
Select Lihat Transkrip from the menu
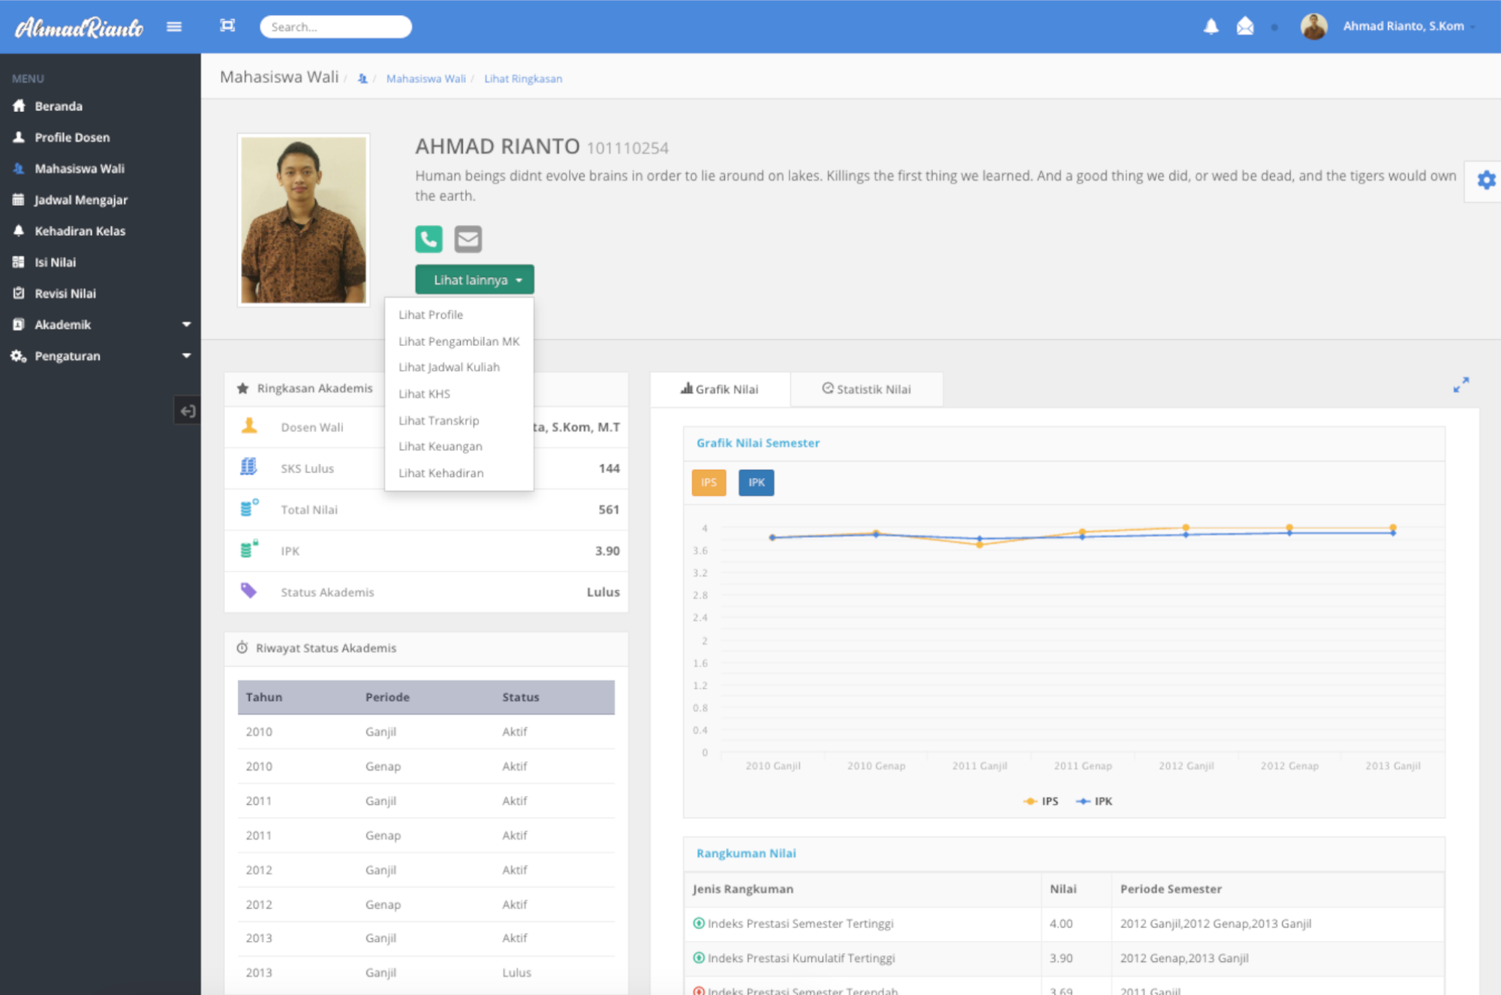point(438,420)
